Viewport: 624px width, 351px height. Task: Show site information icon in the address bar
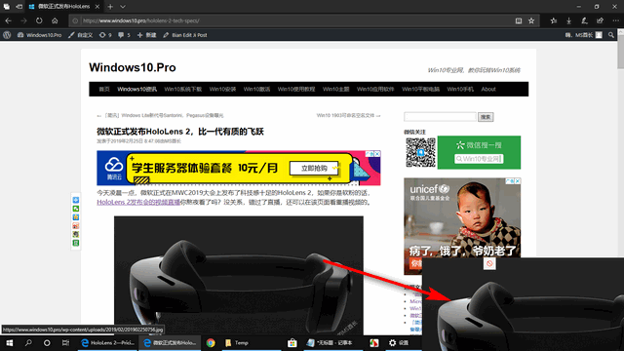point(75,20)
